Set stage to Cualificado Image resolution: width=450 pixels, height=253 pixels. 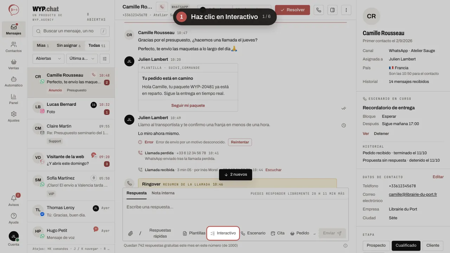(x=406, y=246)
